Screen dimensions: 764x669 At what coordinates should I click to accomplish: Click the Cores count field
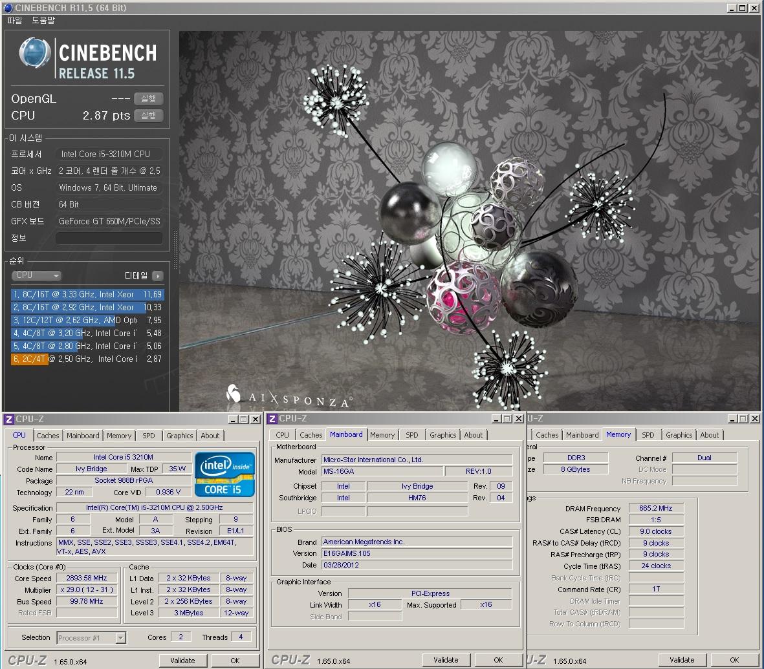[x=180, y=637]
